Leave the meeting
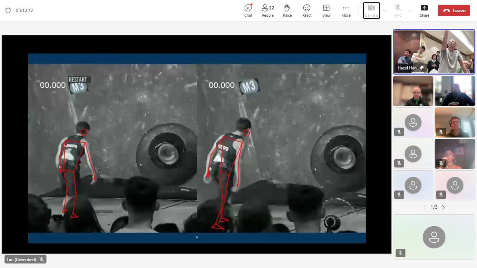Viewport: 477px width, 268px height. pyautogui.click(x=454, y=10)
